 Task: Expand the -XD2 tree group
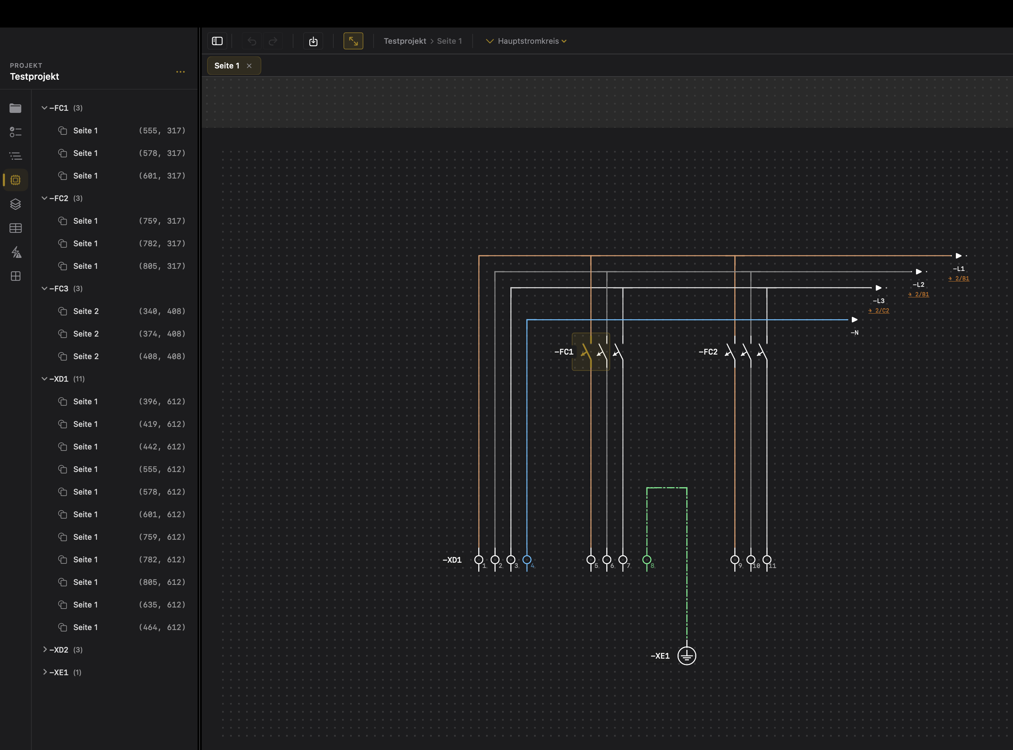[x=44, y=650]
